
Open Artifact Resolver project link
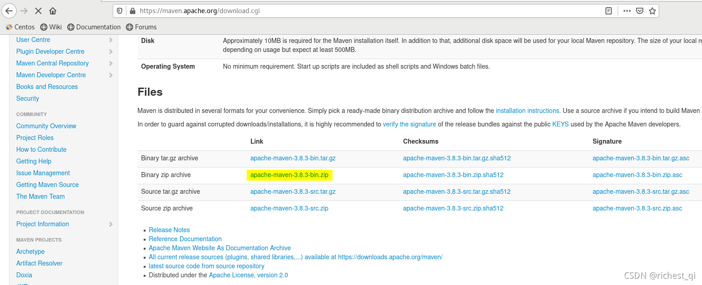(x=39, y=263)
